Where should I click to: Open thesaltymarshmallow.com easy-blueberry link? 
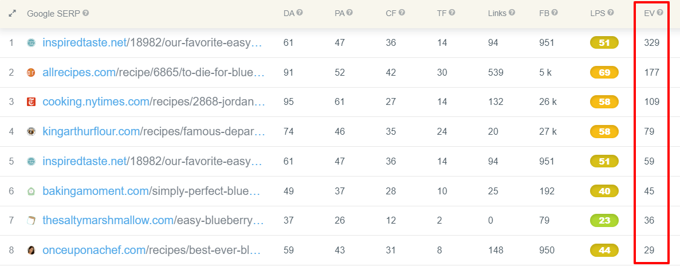pyautogui.click(x=153, y=220)
